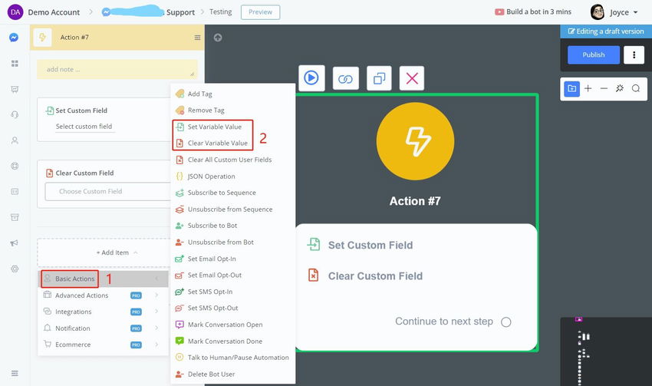Click the Preview button in the header

(260, 12)
